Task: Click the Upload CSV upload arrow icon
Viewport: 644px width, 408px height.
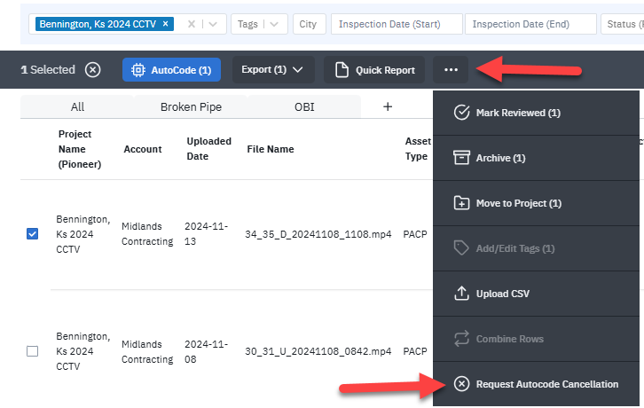Action: point(461,294)
